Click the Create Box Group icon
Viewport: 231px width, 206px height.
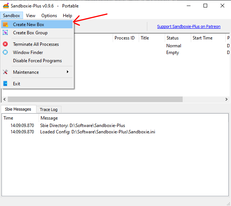[x=5, y=33]
